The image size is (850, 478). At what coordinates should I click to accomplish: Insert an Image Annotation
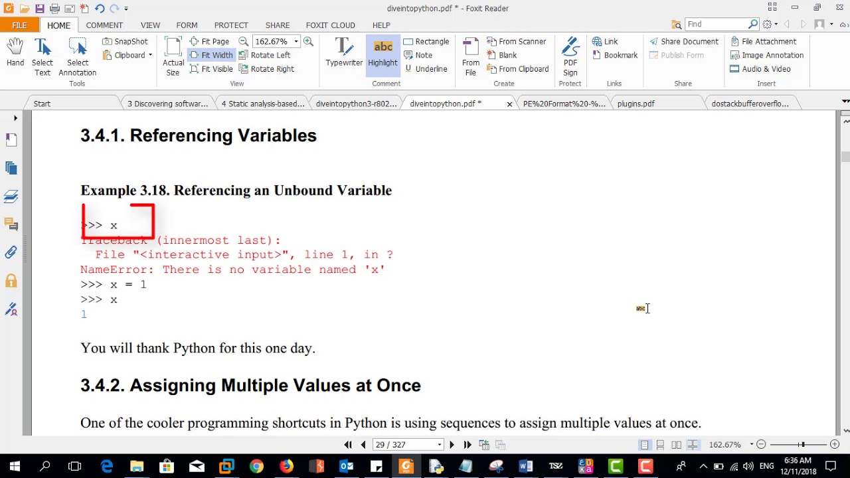click(x=766, y=55)
